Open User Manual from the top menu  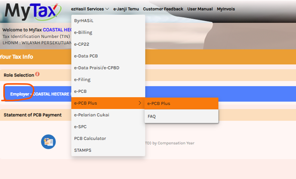point(200,9)
